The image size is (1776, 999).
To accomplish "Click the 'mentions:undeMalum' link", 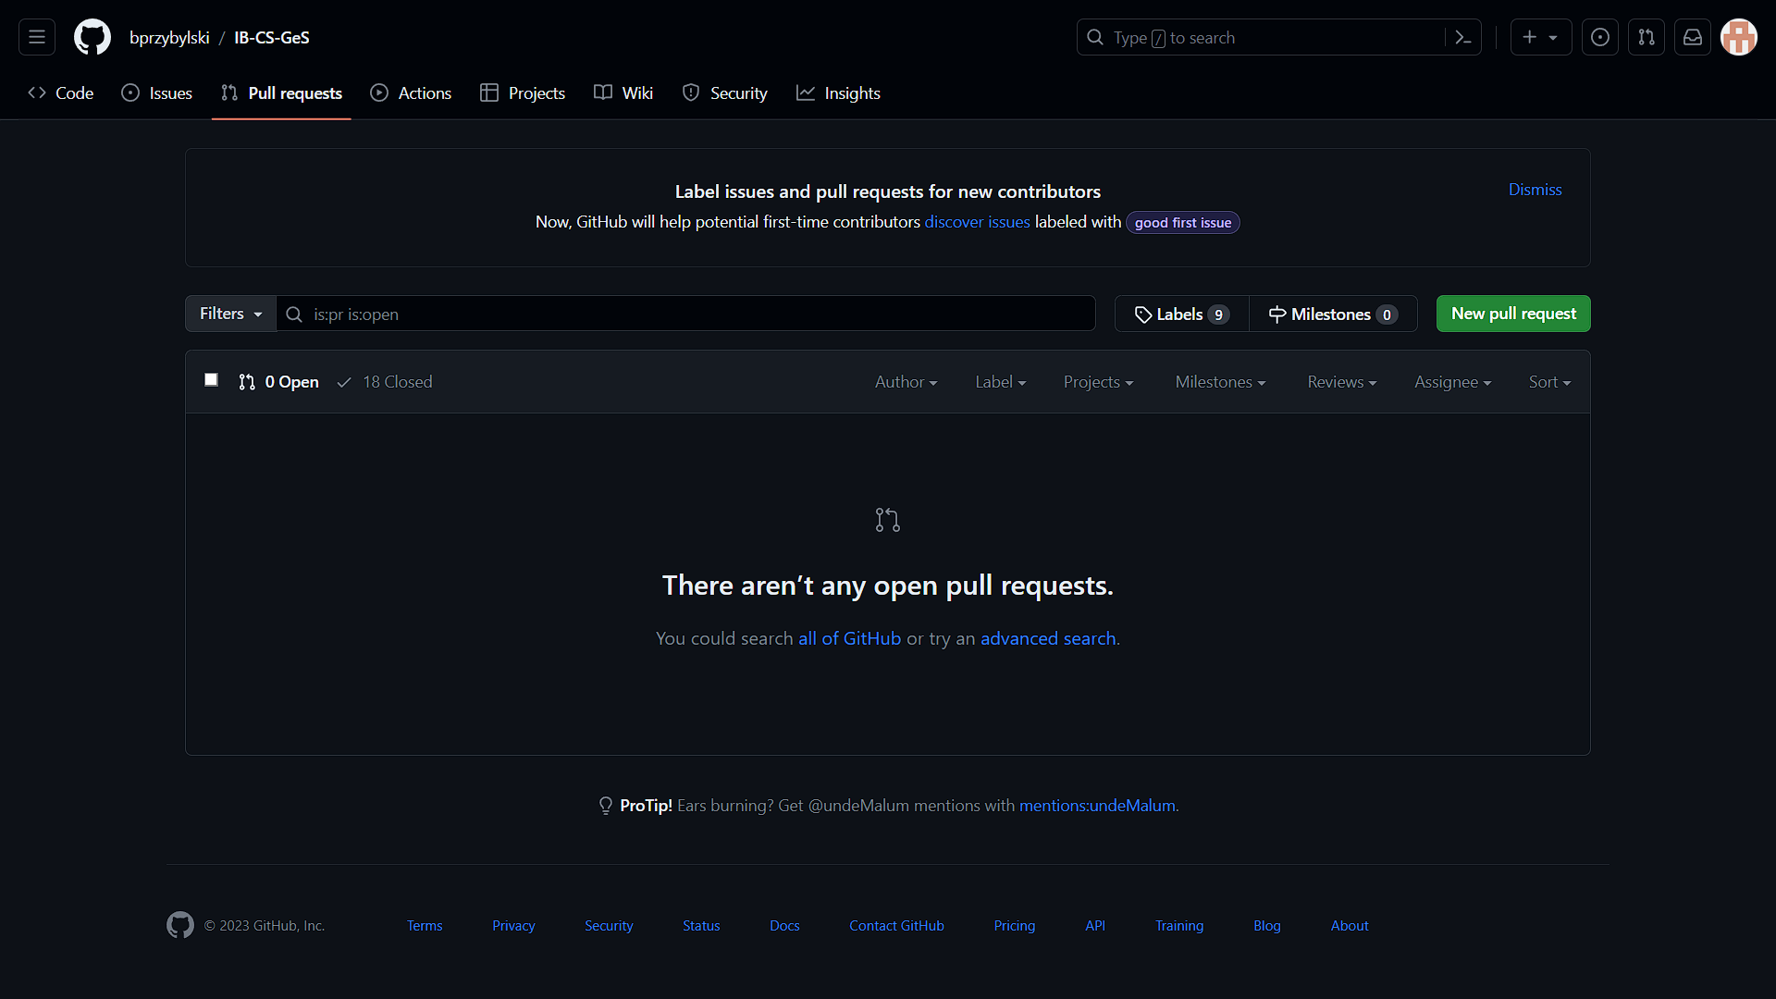I will pos(1097,806).
